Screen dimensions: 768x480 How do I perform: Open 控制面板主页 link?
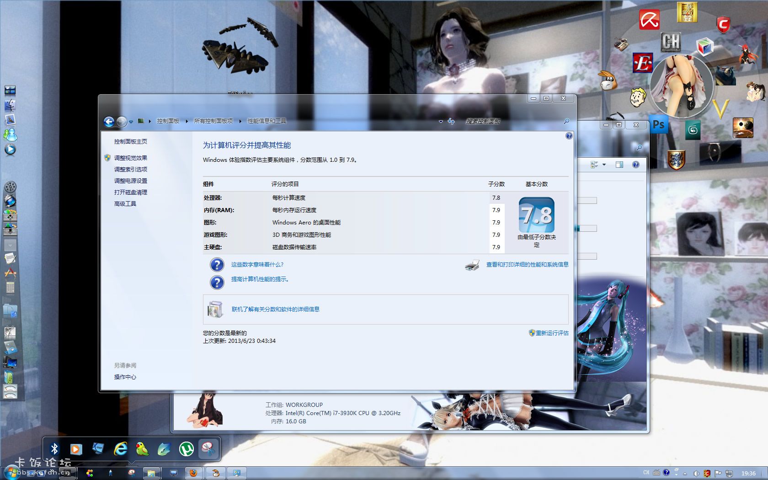coord(131,142)
